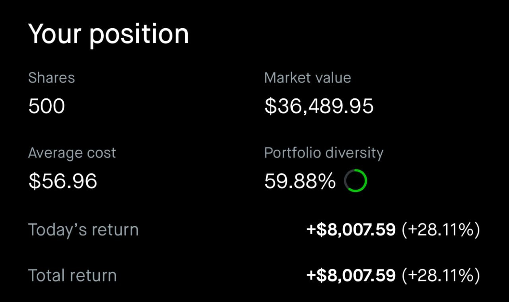The image size is (509, 302).
Task: Click the word "position" in the heading
Action: tap(139, 35)
